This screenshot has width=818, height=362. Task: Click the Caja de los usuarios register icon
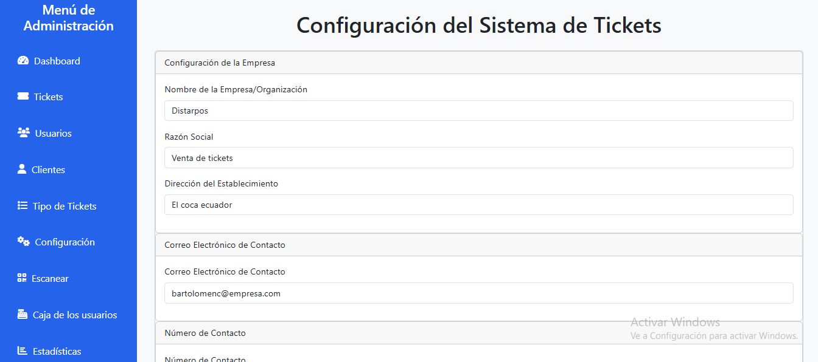[23, 315]
